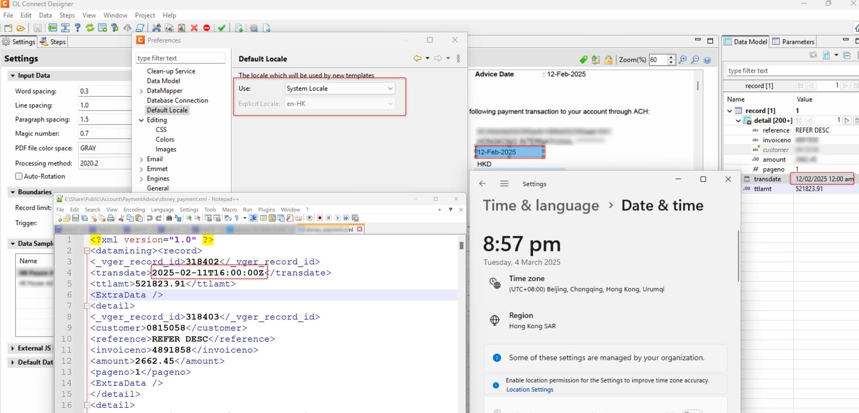This screenshot has height=413, width=859.
Task: Click the green tag icon in viewer toolbar
Action: pos(583,60)
